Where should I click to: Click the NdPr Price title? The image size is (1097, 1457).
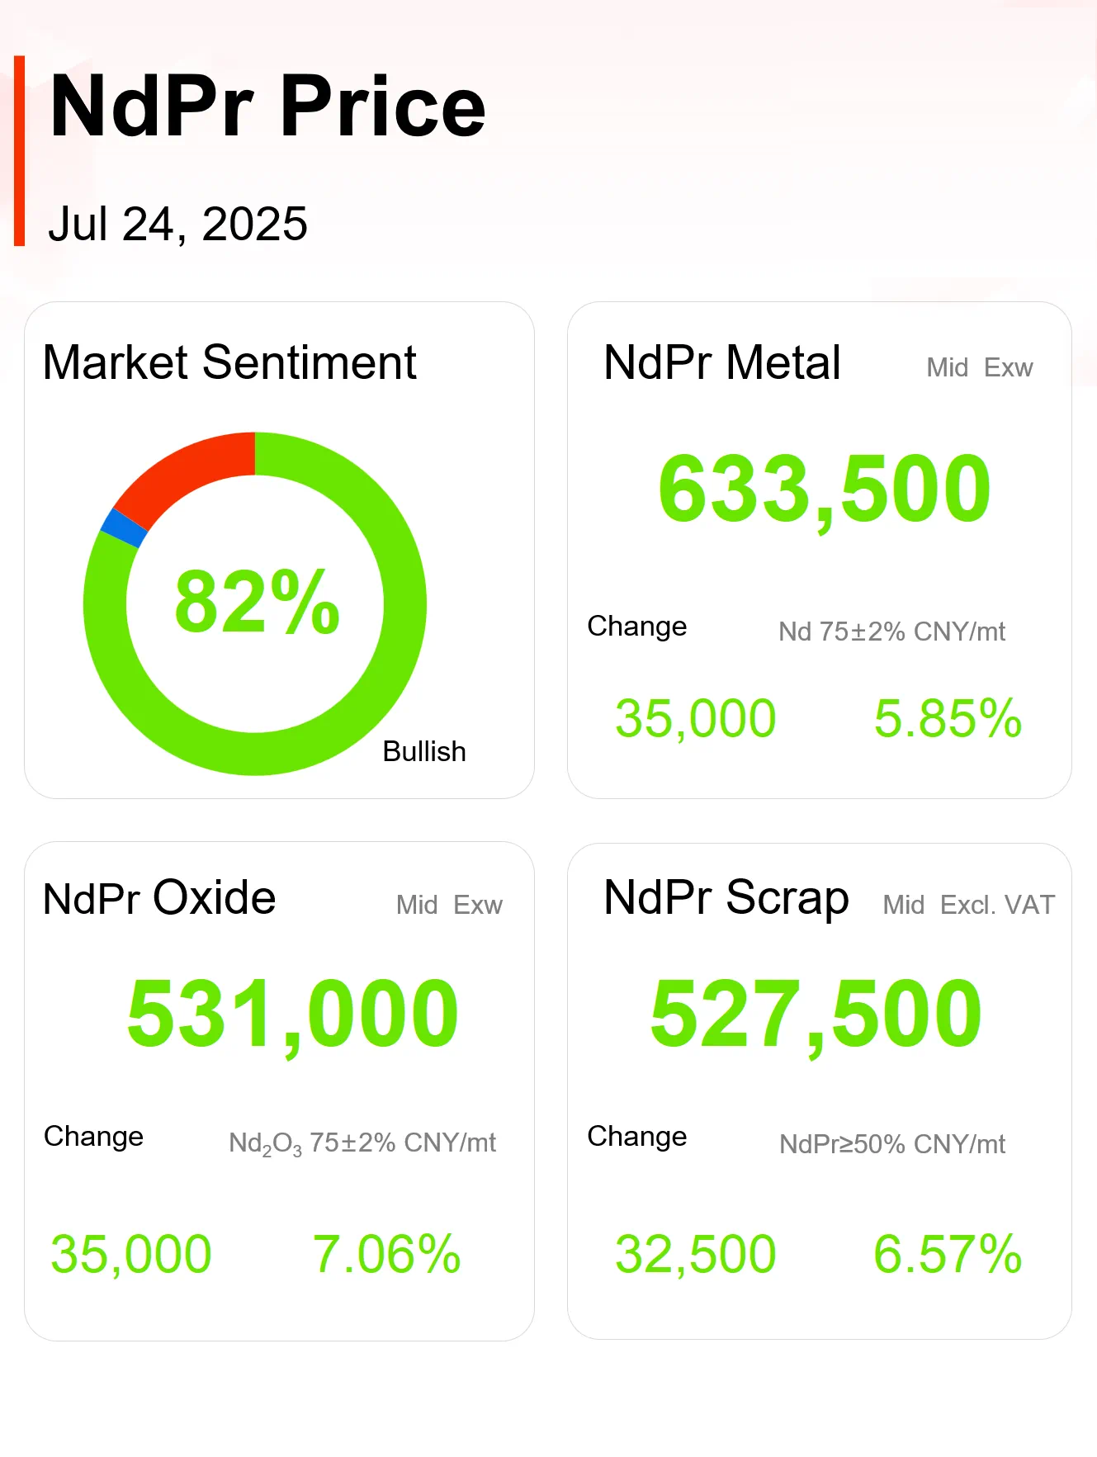point(267,106)
